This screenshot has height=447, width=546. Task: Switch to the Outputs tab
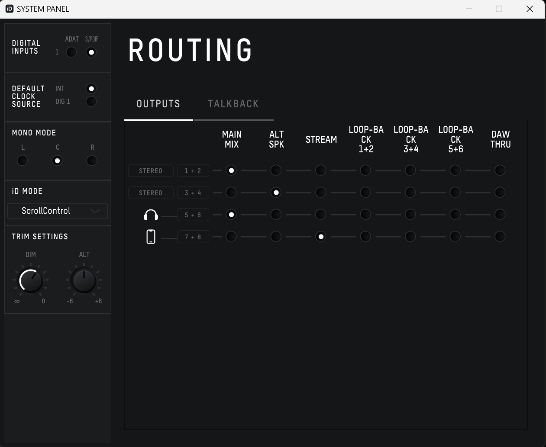(x=158, y=104)
